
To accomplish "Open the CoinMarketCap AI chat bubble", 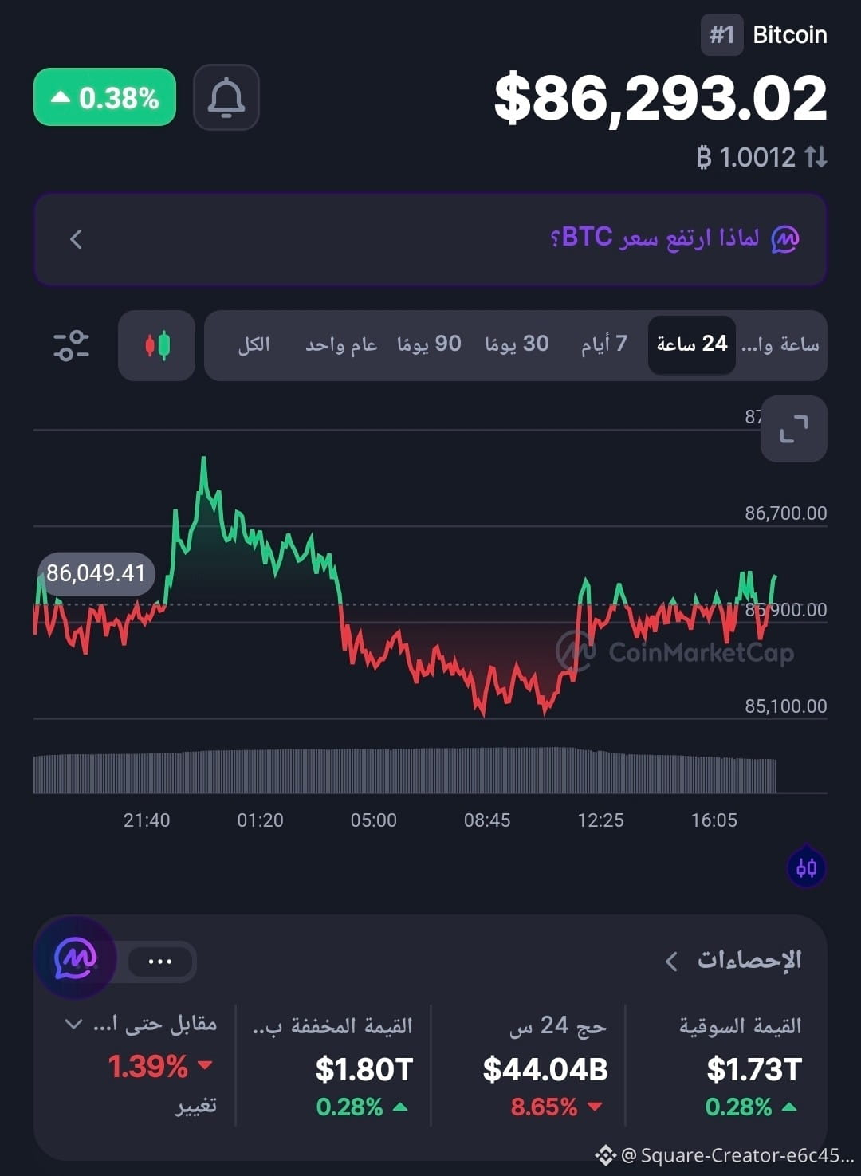I will 75,958.
